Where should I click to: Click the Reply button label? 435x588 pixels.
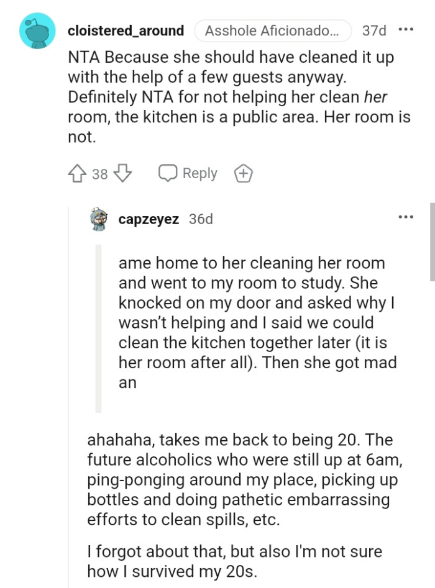click(x=200, y=174)
